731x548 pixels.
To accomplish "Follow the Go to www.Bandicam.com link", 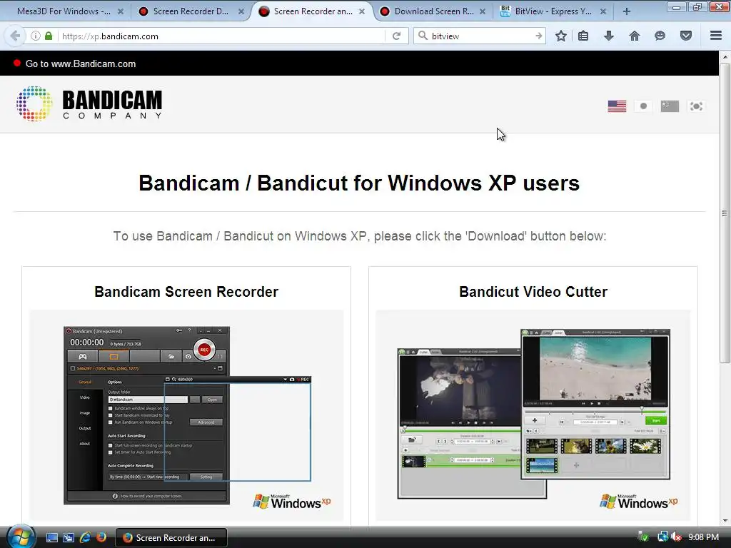I will pyautogui.click(x=80, y=64).
